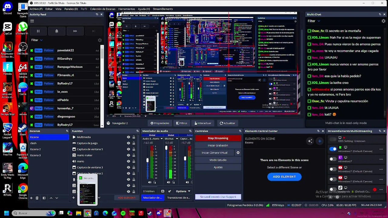The image size is (388, 218).
Task: Open the Windows Start menu
Action: click(6, 213)
